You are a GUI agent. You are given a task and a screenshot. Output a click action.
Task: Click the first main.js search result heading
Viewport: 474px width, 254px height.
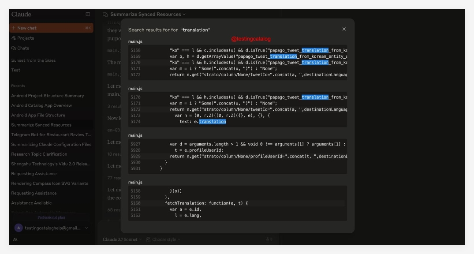pyautogui.click(x=135, y=41)
